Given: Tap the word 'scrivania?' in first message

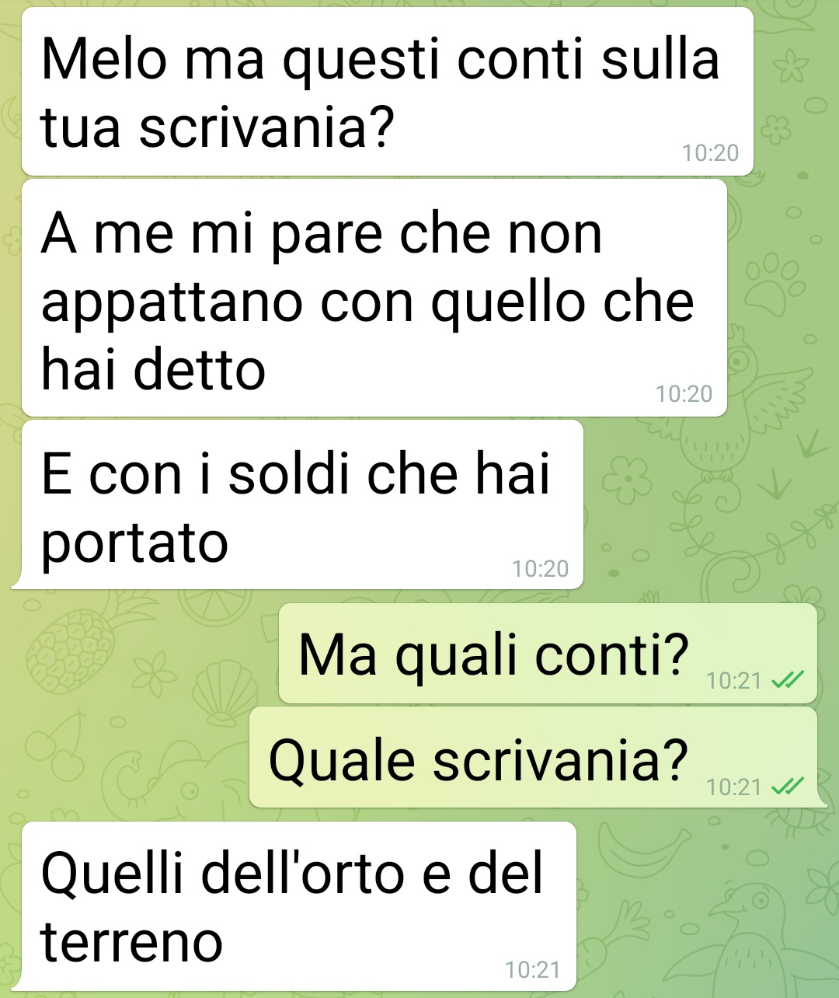Looking at the screenshot, I should tap(267, 127).
